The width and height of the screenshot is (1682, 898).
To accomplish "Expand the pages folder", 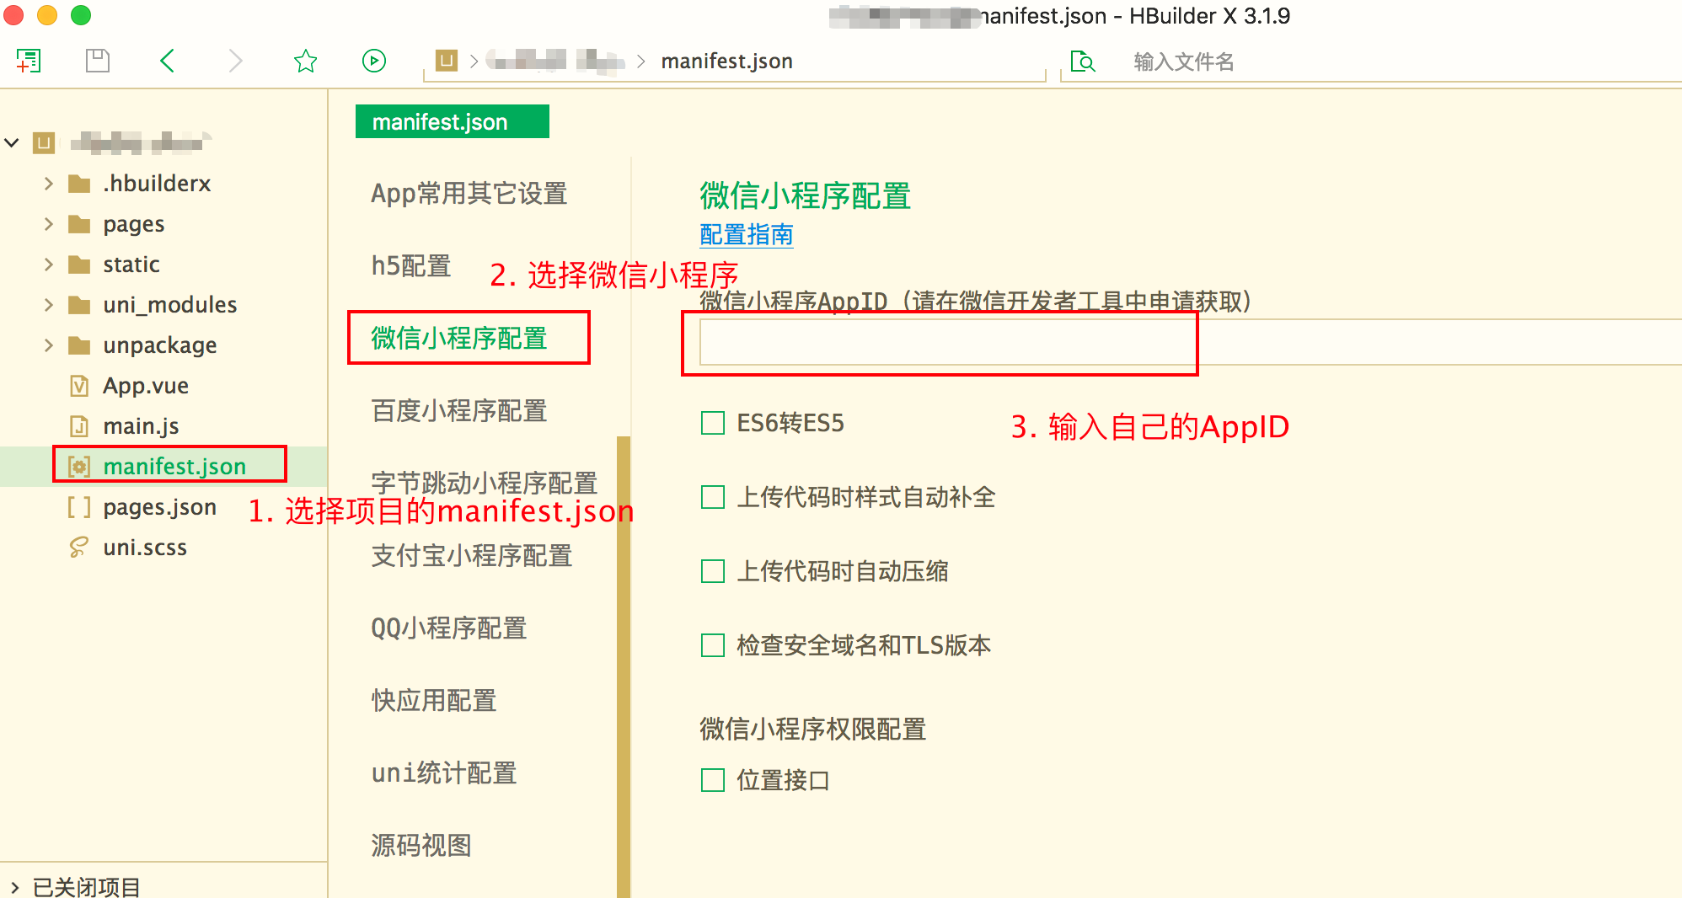I will point(49,224).
